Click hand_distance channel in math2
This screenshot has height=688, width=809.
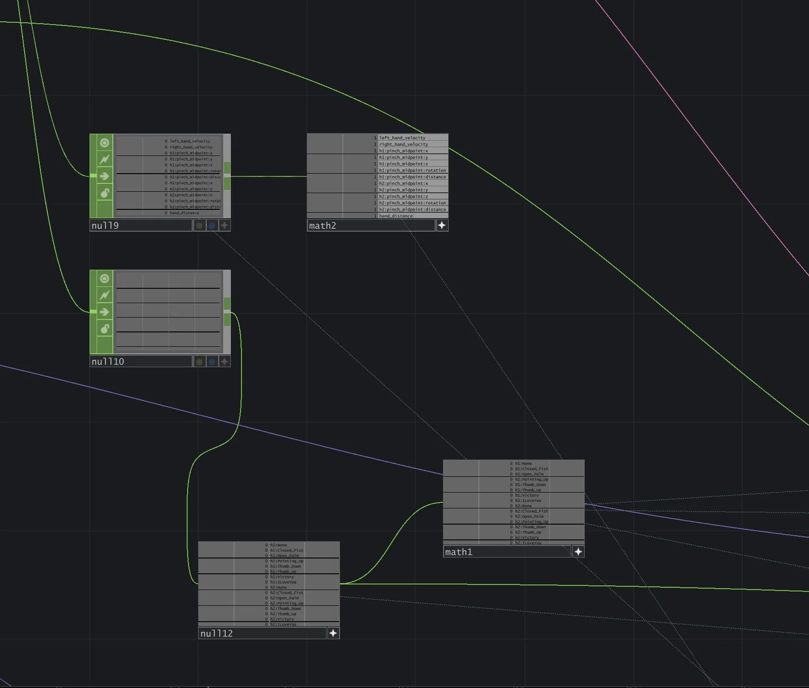396,216
